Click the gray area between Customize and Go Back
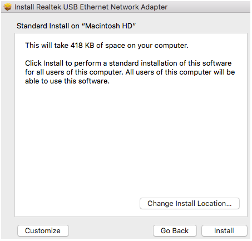The image size is (252, 241). point(111,230)
